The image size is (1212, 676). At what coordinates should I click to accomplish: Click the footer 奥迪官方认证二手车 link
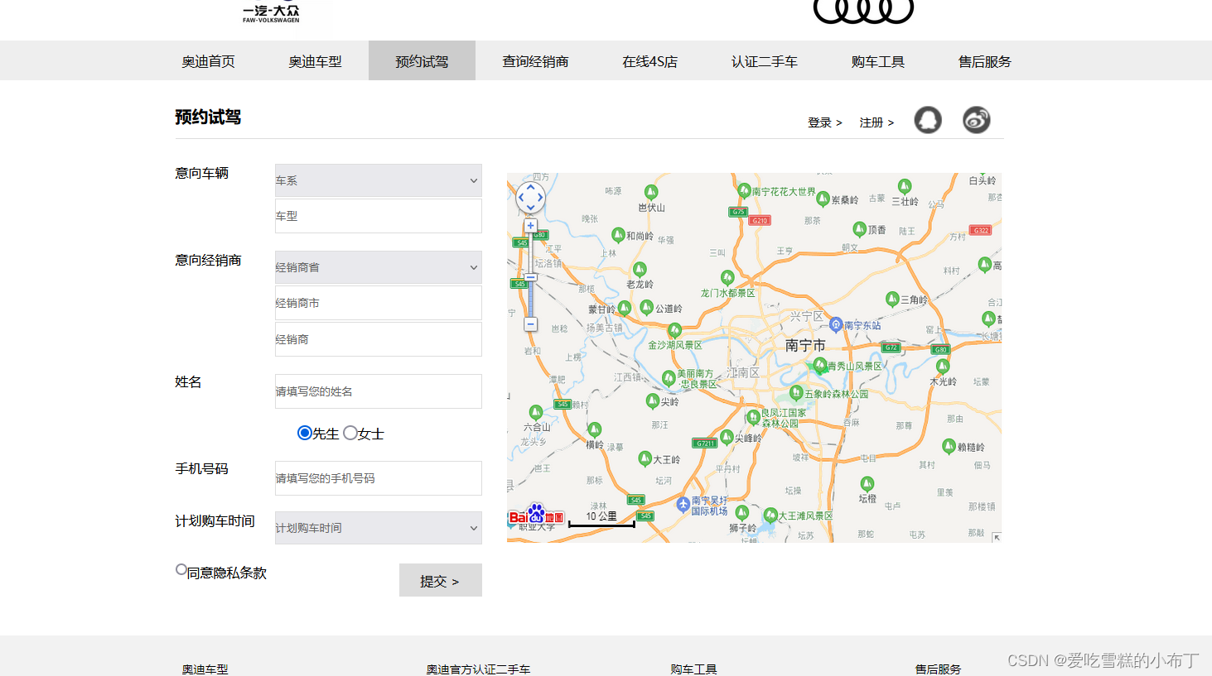(478, 669)
